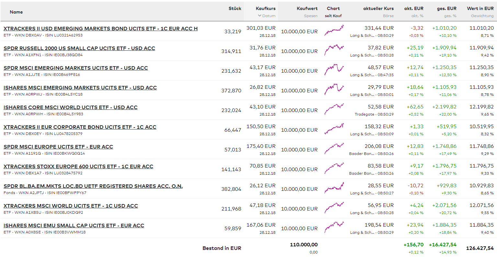This screenshot has height=257, width=497.
Task: Open the SPDR BL.BA.EM.MKTS LOC.BD fund link
Action: pyautogui.click(x=93, y=186)
